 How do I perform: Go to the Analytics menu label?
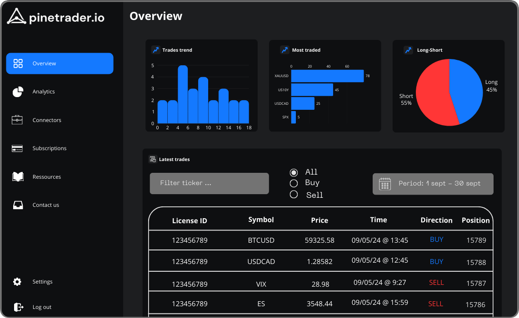tap(44, 92)
